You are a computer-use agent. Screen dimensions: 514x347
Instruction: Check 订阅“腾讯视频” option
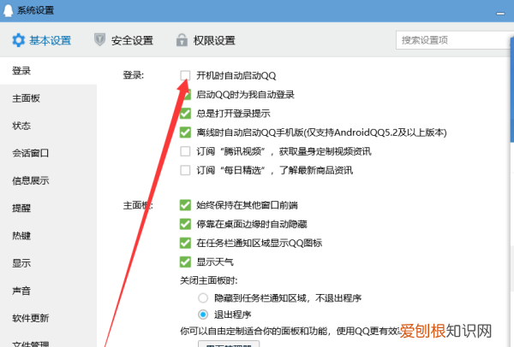[x=185, y=151]
